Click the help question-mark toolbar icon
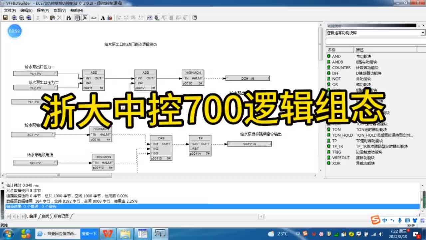This screenshot has width=426, height=240. (195, 18)
